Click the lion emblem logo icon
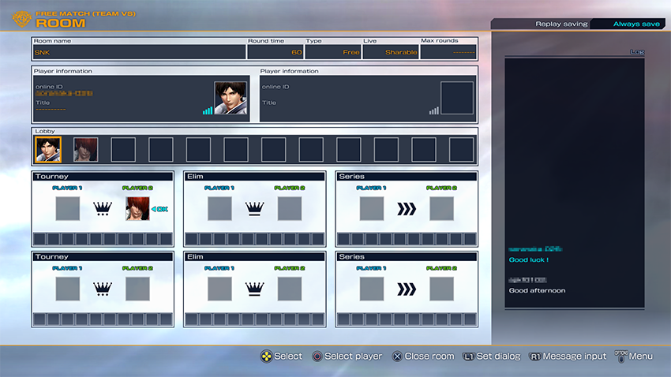 [21, 19]
